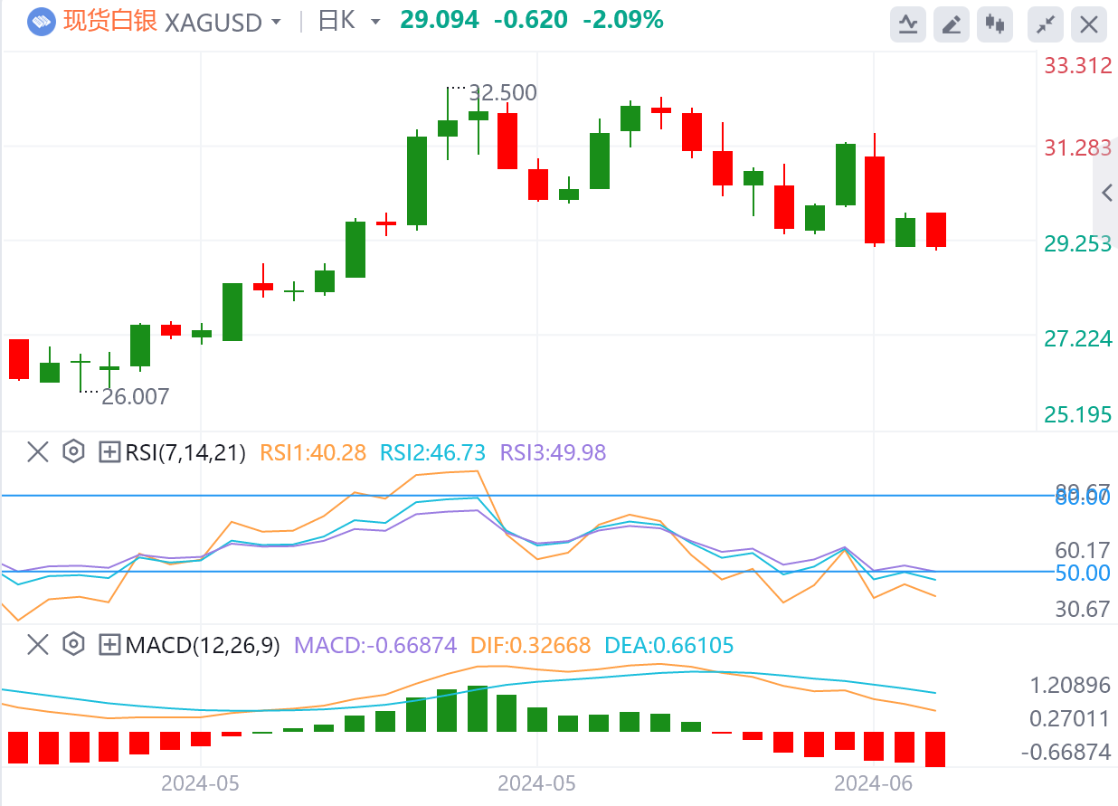
Task: Click the collapse arrows icon
Action: pyautogui.click(x=1047, y=24)
